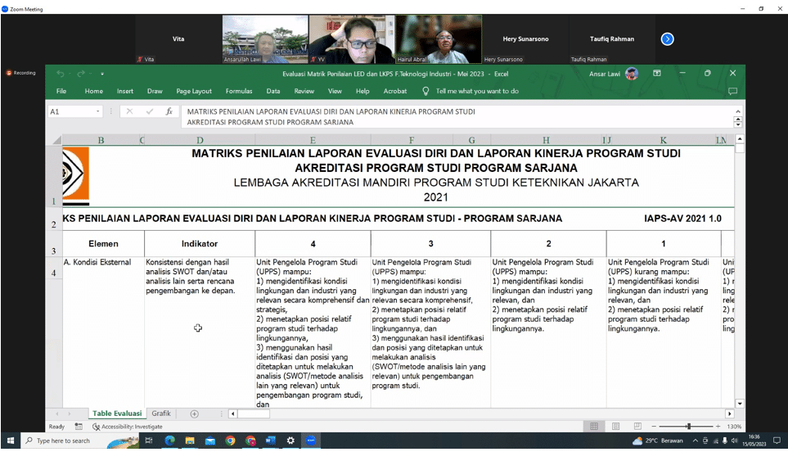
Task: Click the previous sheet navigation arrow
Action: tap(56, 414)
